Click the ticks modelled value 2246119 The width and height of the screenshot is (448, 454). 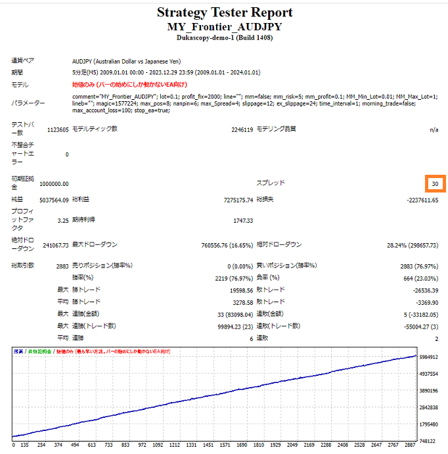(242, 129)
